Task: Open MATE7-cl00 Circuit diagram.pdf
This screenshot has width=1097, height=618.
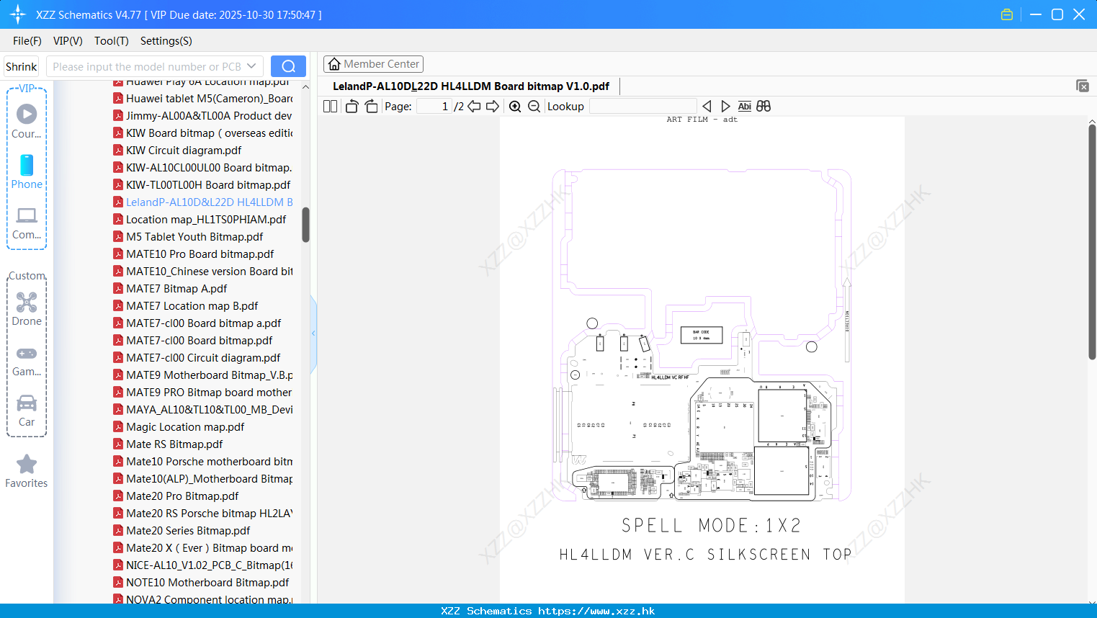Action: 197,358
